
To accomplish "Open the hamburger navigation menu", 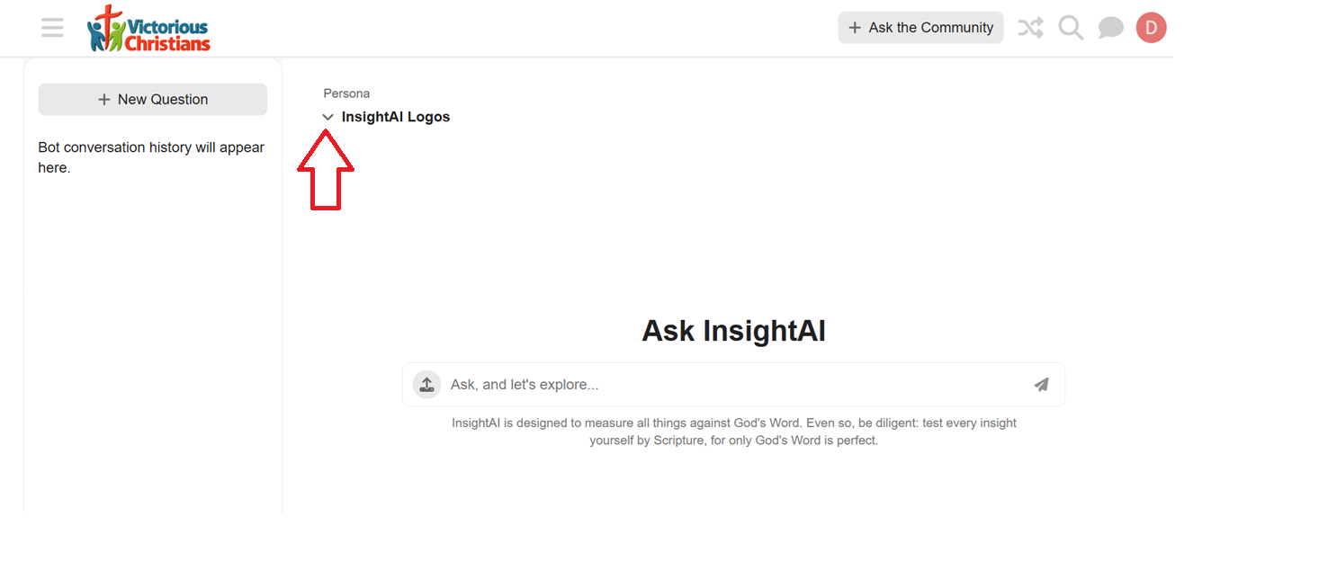I will click(x=52, y=28).
